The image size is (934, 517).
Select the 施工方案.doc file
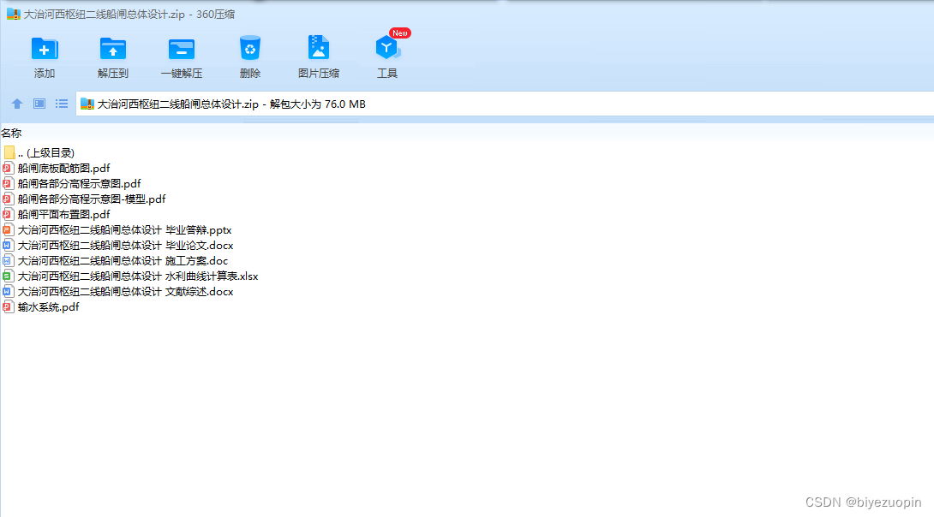(116, 261)
